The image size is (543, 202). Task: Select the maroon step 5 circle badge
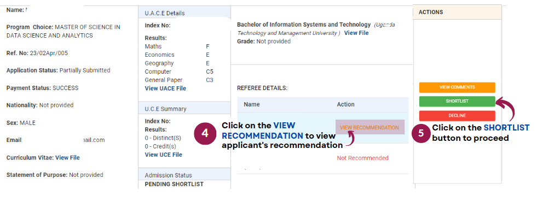pos(421,134)
